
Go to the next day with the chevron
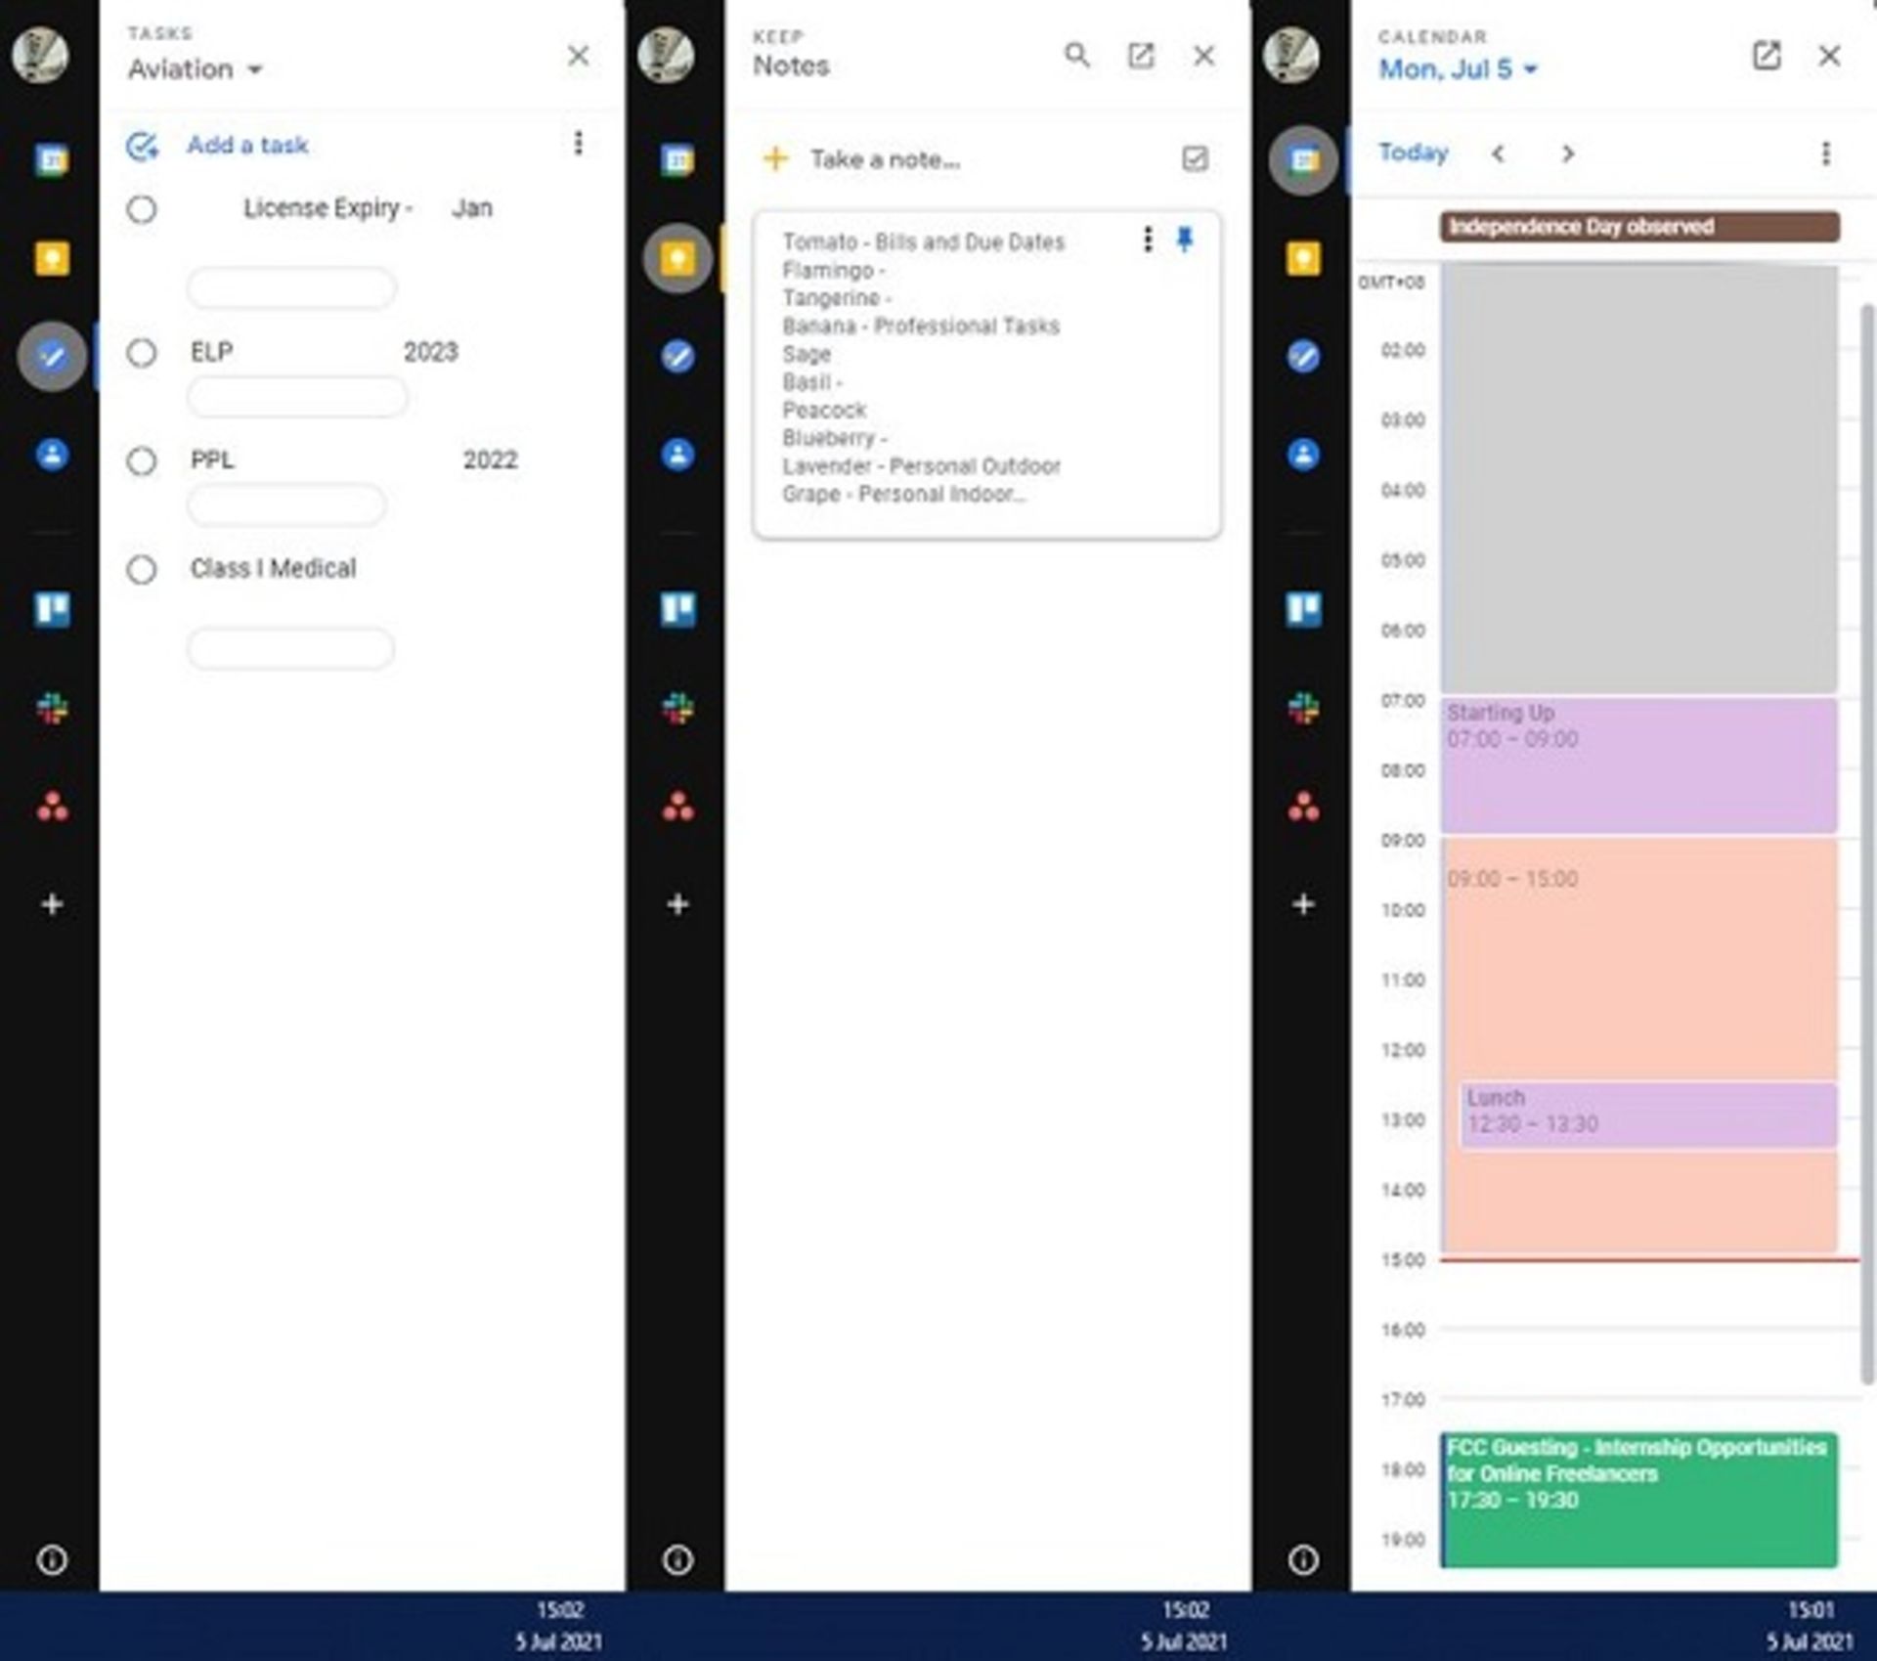pyautogui.click(x=1566, y=153)
